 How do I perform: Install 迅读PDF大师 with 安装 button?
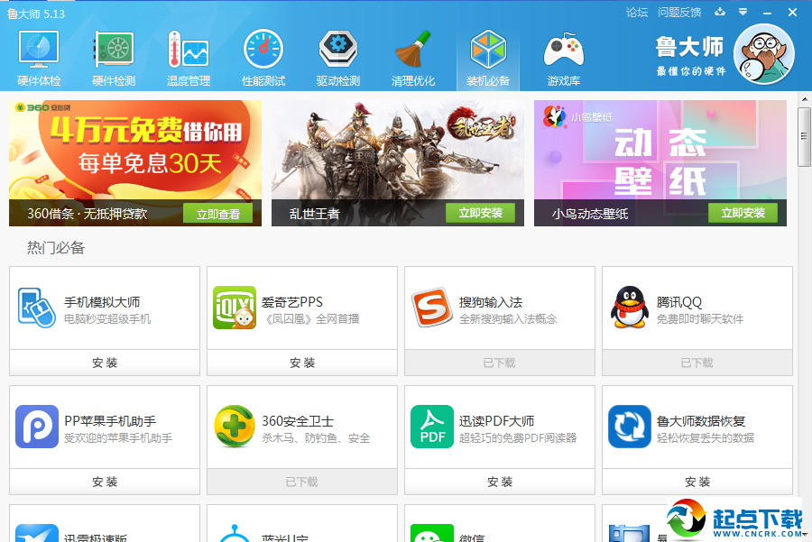[x=500, y=482]
